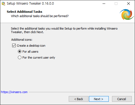This screenshot has width=135, height=105.
Task: Click the 'For all users' label text
Action: pos(30,52)
